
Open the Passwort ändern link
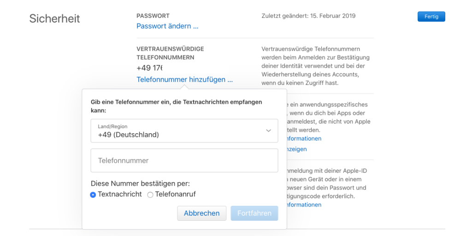point(167,26)
